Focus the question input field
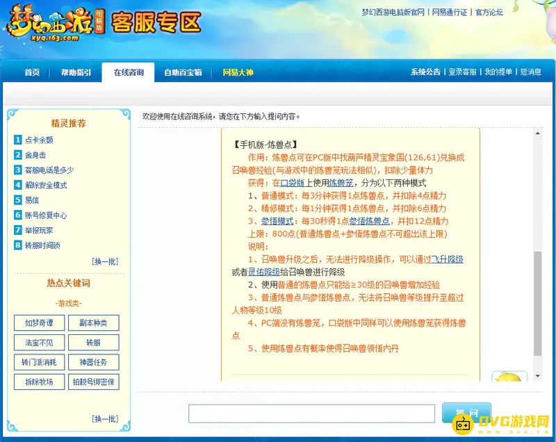Viewport: 556px width, 442px height. click(x=311, y=414)
